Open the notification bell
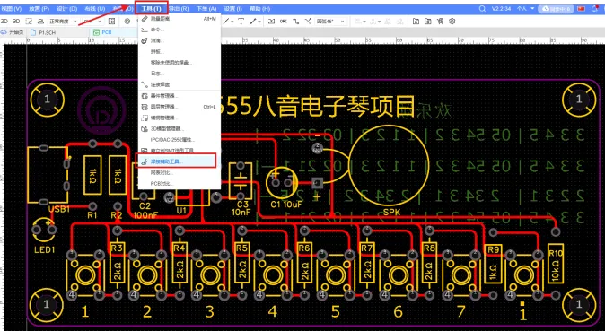Screen dimensions: 605x331 click(594, 8)
